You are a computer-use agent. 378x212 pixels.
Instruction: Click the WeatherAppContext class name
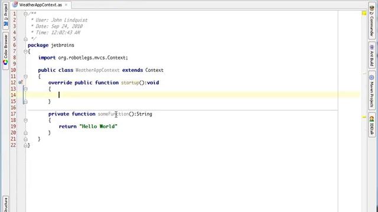tap(97, 70)
